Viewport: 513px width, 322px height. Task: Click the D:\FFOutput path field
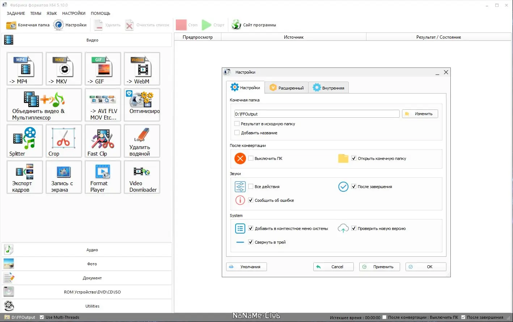click(317, 114)
